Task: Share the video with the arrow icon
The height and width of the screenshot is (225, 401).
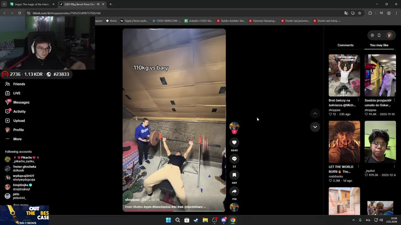Action: tap(234, 191)
